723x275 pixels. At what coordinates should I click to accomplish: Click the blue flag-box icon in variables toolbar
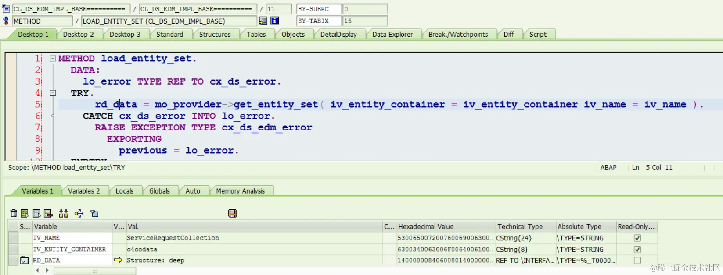pyautogui.click(x=94, y=214)
